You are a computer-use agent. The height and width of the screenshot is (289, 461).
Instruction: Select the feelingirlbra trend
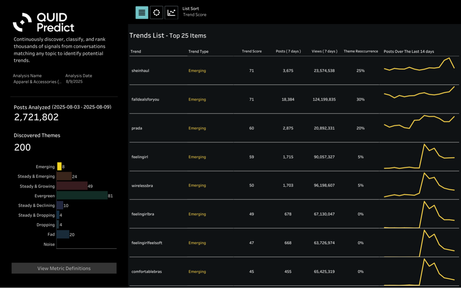143,214
